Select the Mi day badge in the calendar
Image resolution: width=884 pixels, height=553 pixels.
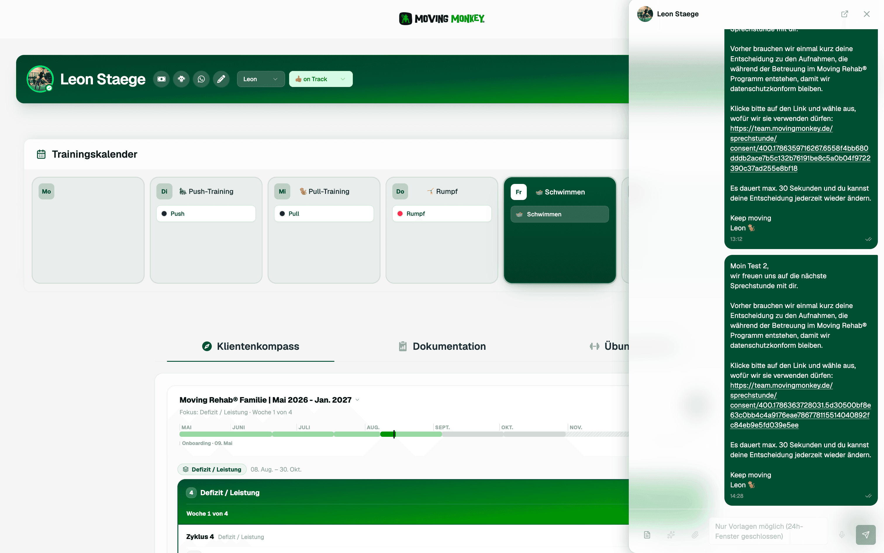[x=282, y=191]
